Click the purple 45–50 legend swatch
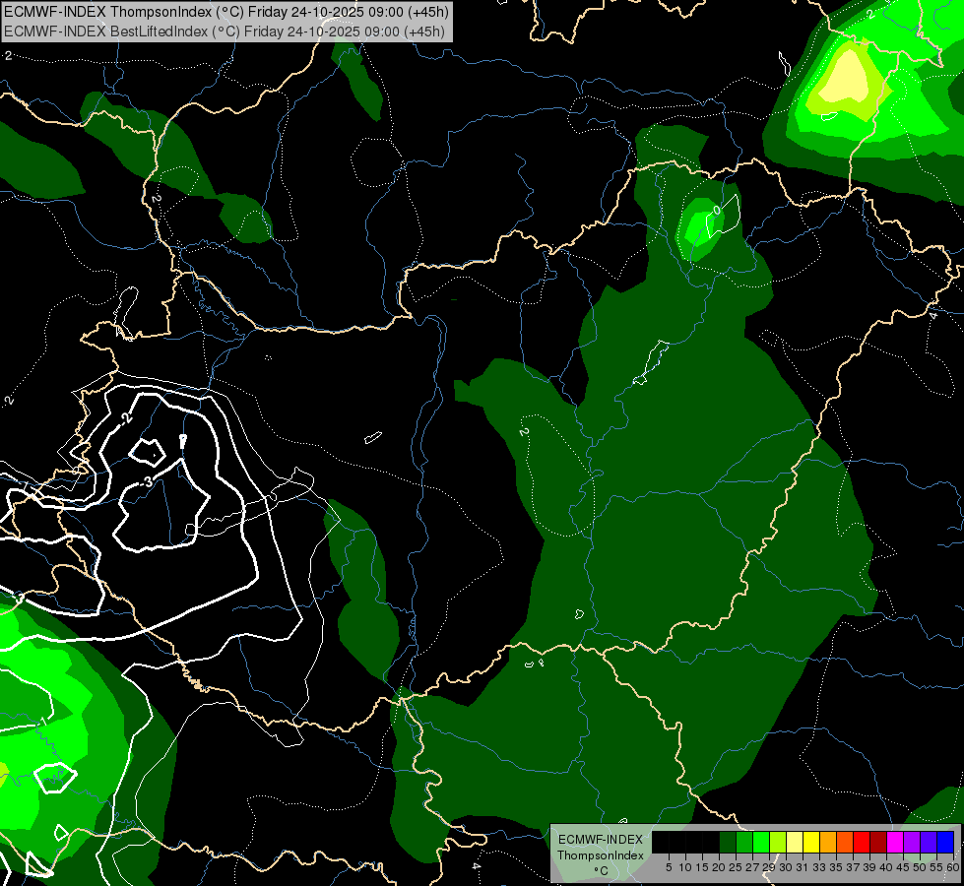 pos(912,842)
